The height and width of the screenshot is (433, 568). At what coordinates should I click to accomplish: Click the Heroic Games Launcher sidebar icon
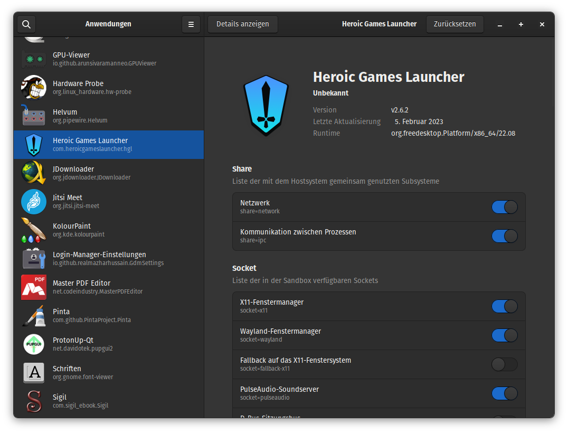pyautogui.click(x=34, y=145)
